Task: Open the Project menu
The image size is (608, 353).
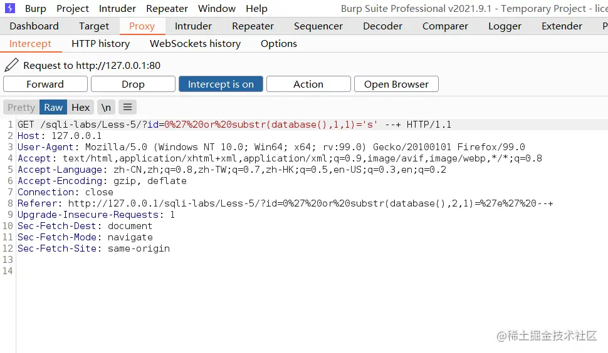Action: coord(73,9)
